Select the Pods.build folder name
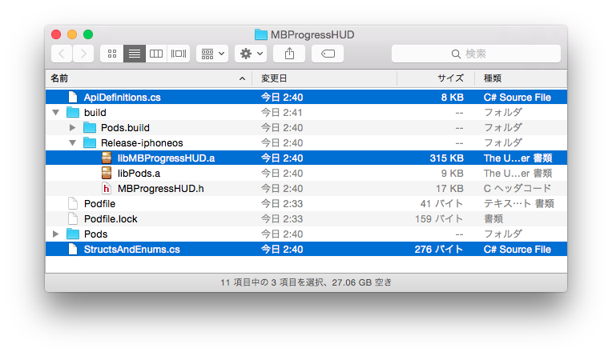Image resolution: width=612 pixels, height=356 pixels. tap(125, 128)
